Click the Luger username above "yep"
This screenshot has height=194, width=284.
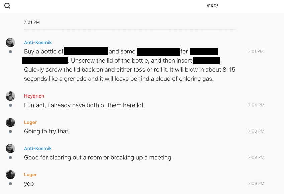click(30, 175)
